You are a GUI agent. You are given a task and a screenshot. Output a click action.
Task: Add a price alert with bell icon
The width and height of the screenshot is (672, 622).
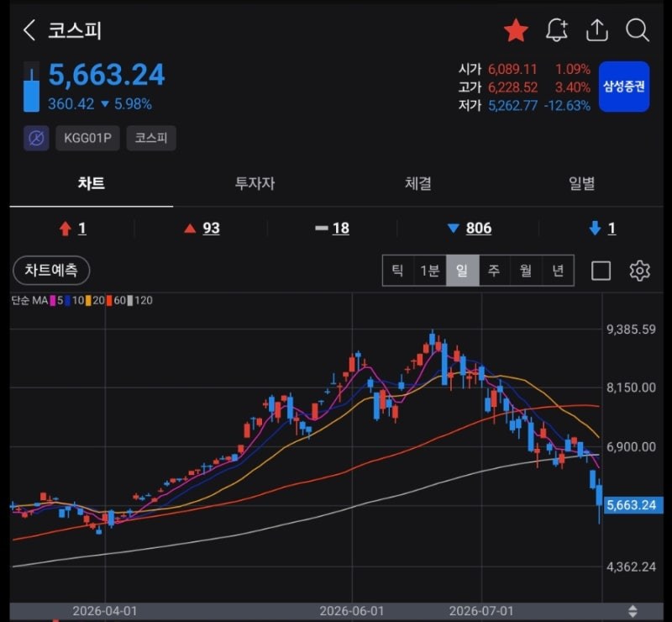557,30
